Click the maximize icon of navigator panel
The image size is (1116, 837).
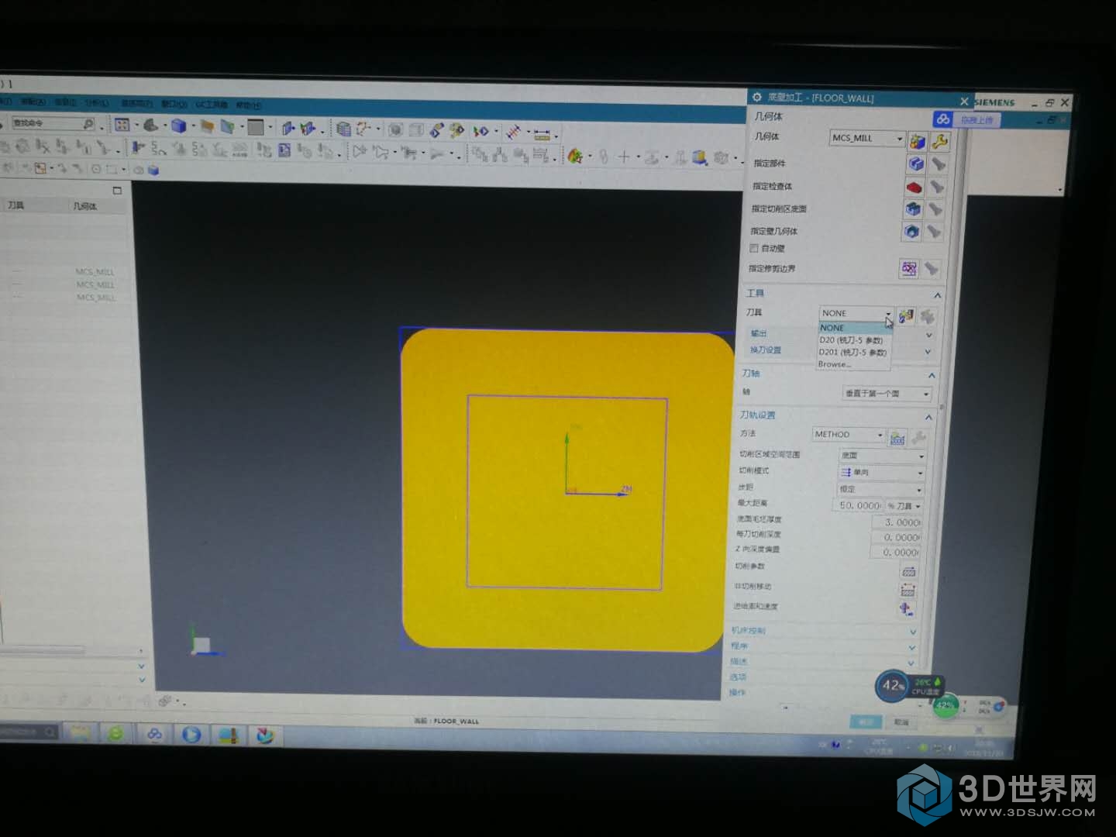[117, 190]
